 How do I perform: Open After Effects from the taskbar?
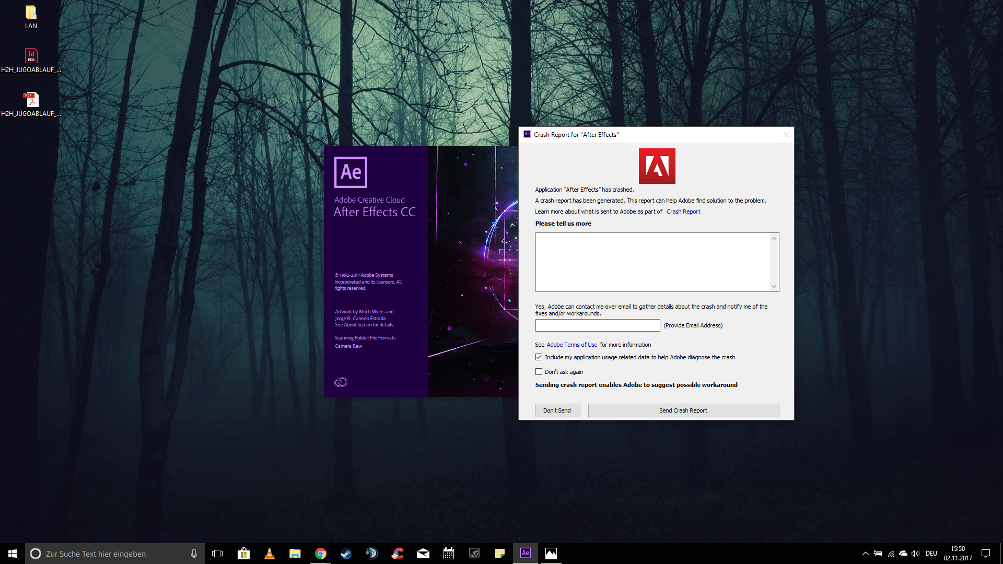coord(526,553)
